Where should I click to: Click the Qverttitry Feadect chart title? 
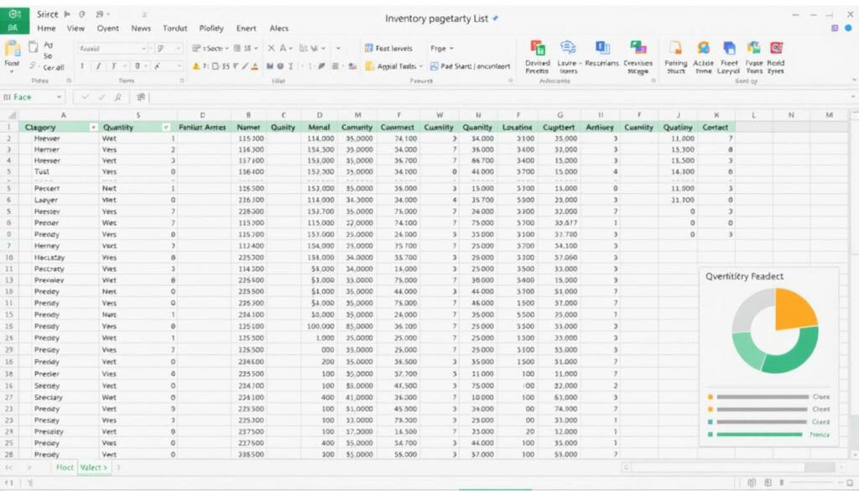tap(745, 276)
